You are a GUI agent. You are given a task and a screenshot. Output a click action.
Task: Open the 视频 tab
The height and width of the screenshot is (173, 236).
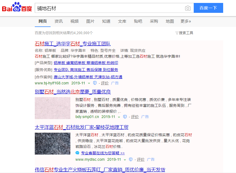coord(74,21)
